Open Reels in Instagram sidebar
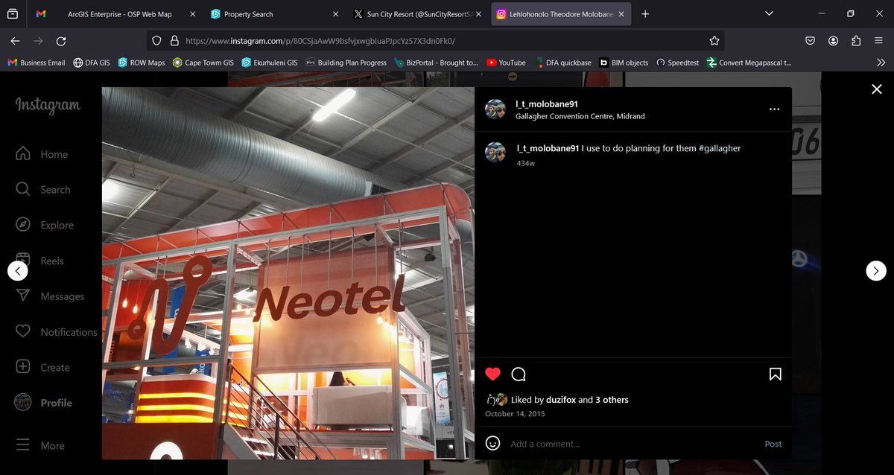This screenshot has height=475, width=894. pyautogui.click(x=39, y=261)
